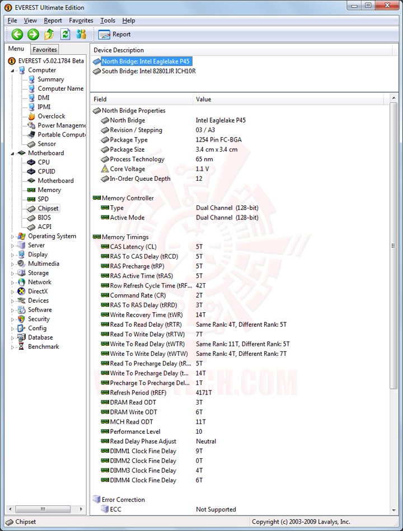The image size is (403, 531).
Task: Open the Favorites menu
Action: click(81, 20)
